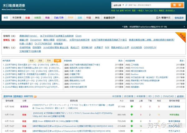
Task: Click the jojo hot keyword
Action: point(151,11)
